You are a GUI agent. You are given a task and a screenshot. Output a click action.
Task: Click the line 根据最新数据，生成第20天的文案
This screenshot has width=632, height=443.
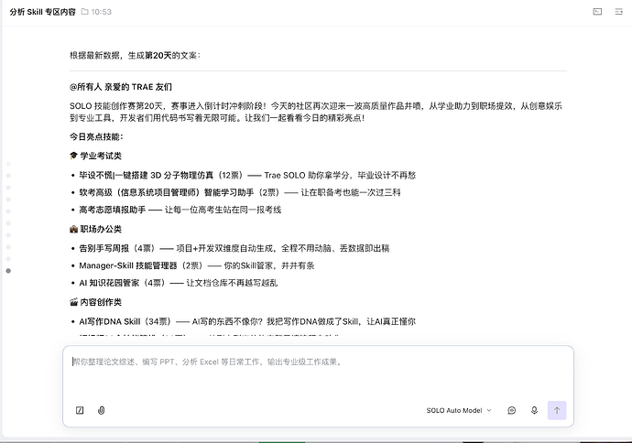(135, 55)
